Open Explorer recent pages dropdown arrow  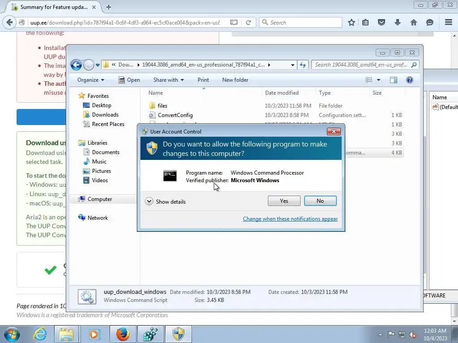(98, 65)
